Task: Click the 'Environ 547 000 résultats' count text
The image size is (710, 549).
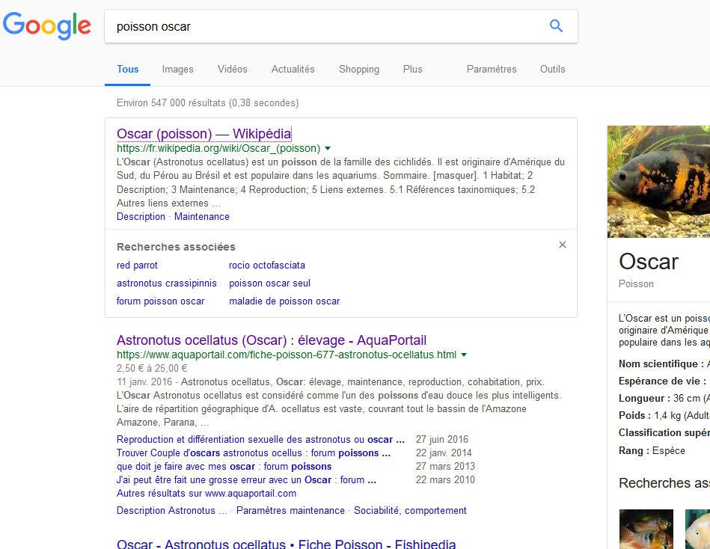Action: point(208,102)
